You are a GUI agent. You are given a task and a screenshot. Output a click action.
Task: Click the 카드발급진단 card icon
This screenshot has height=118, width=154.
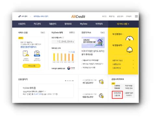coord(101,82)
